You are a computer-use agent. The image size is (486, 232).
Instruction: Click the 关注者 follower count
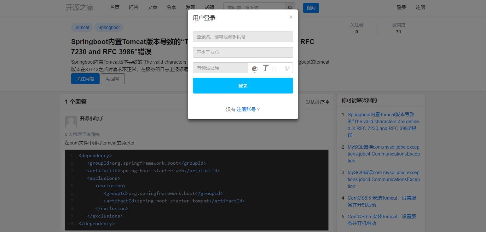coord(356,28)
